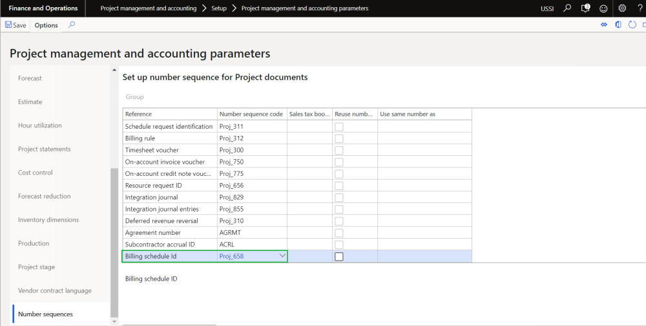This screenshot has width=646, height=326.
Task: Show notifications from the message bell icon
Action: coord(585,8)
